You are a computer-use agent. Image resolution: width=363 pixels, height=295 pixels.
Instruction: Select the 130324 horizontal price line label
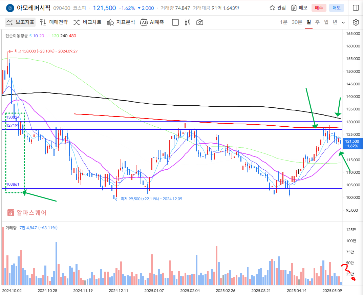pos(13,117)
